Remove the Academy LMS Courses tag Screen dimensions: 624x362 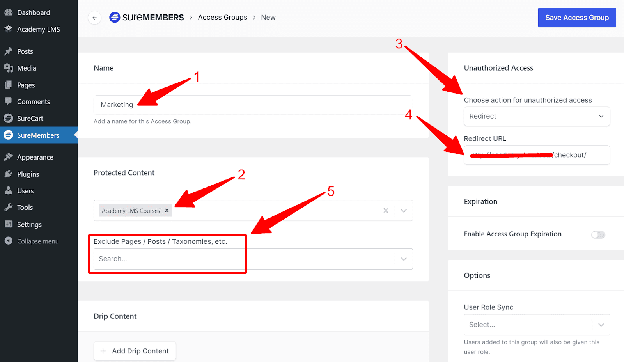click(x=167, y=210)
